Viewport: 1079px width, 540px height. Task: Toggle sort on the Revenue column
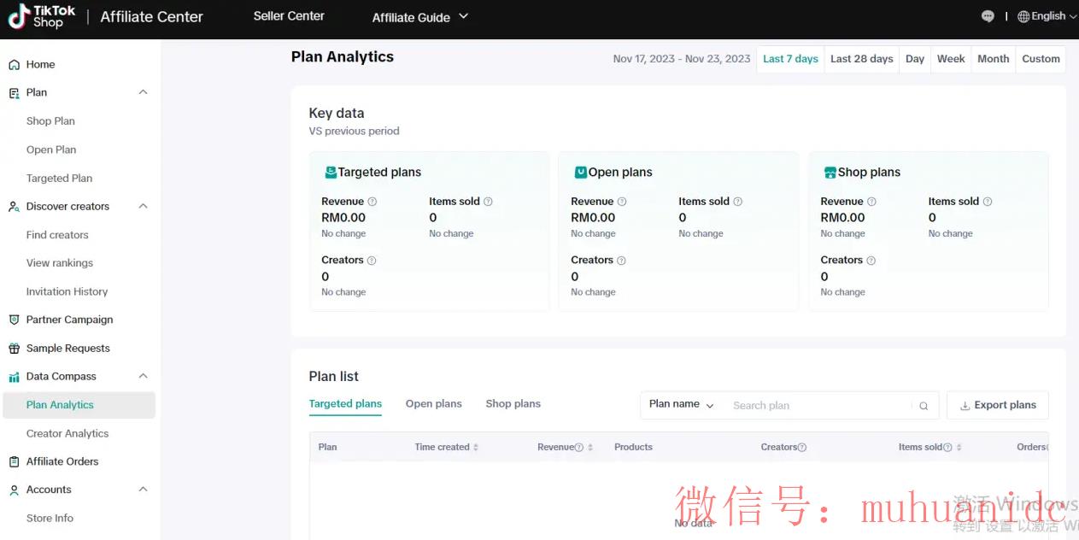tap(590, 448)
